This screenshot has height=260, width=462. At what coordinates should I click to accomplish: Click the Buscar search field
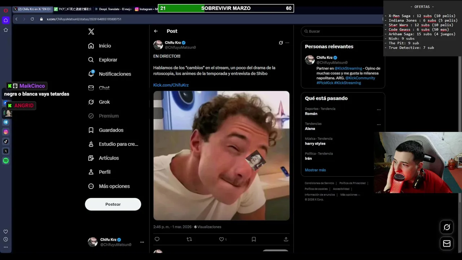click(343, 31)
